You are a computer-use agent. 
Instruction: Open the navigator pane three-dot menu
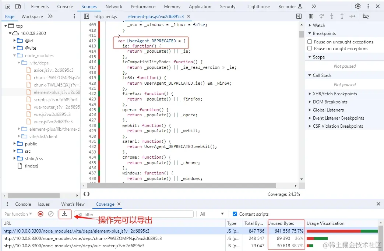[x=74, y=17]
